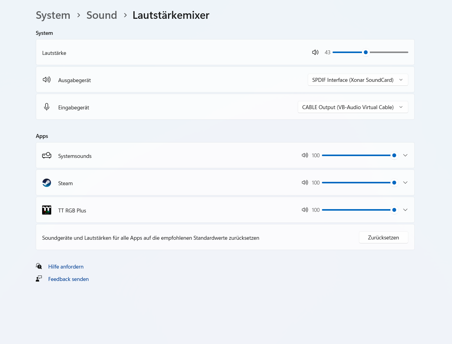Click the Feedback senden icon
This screenshot has width=452, height=344.
point(39,279)
